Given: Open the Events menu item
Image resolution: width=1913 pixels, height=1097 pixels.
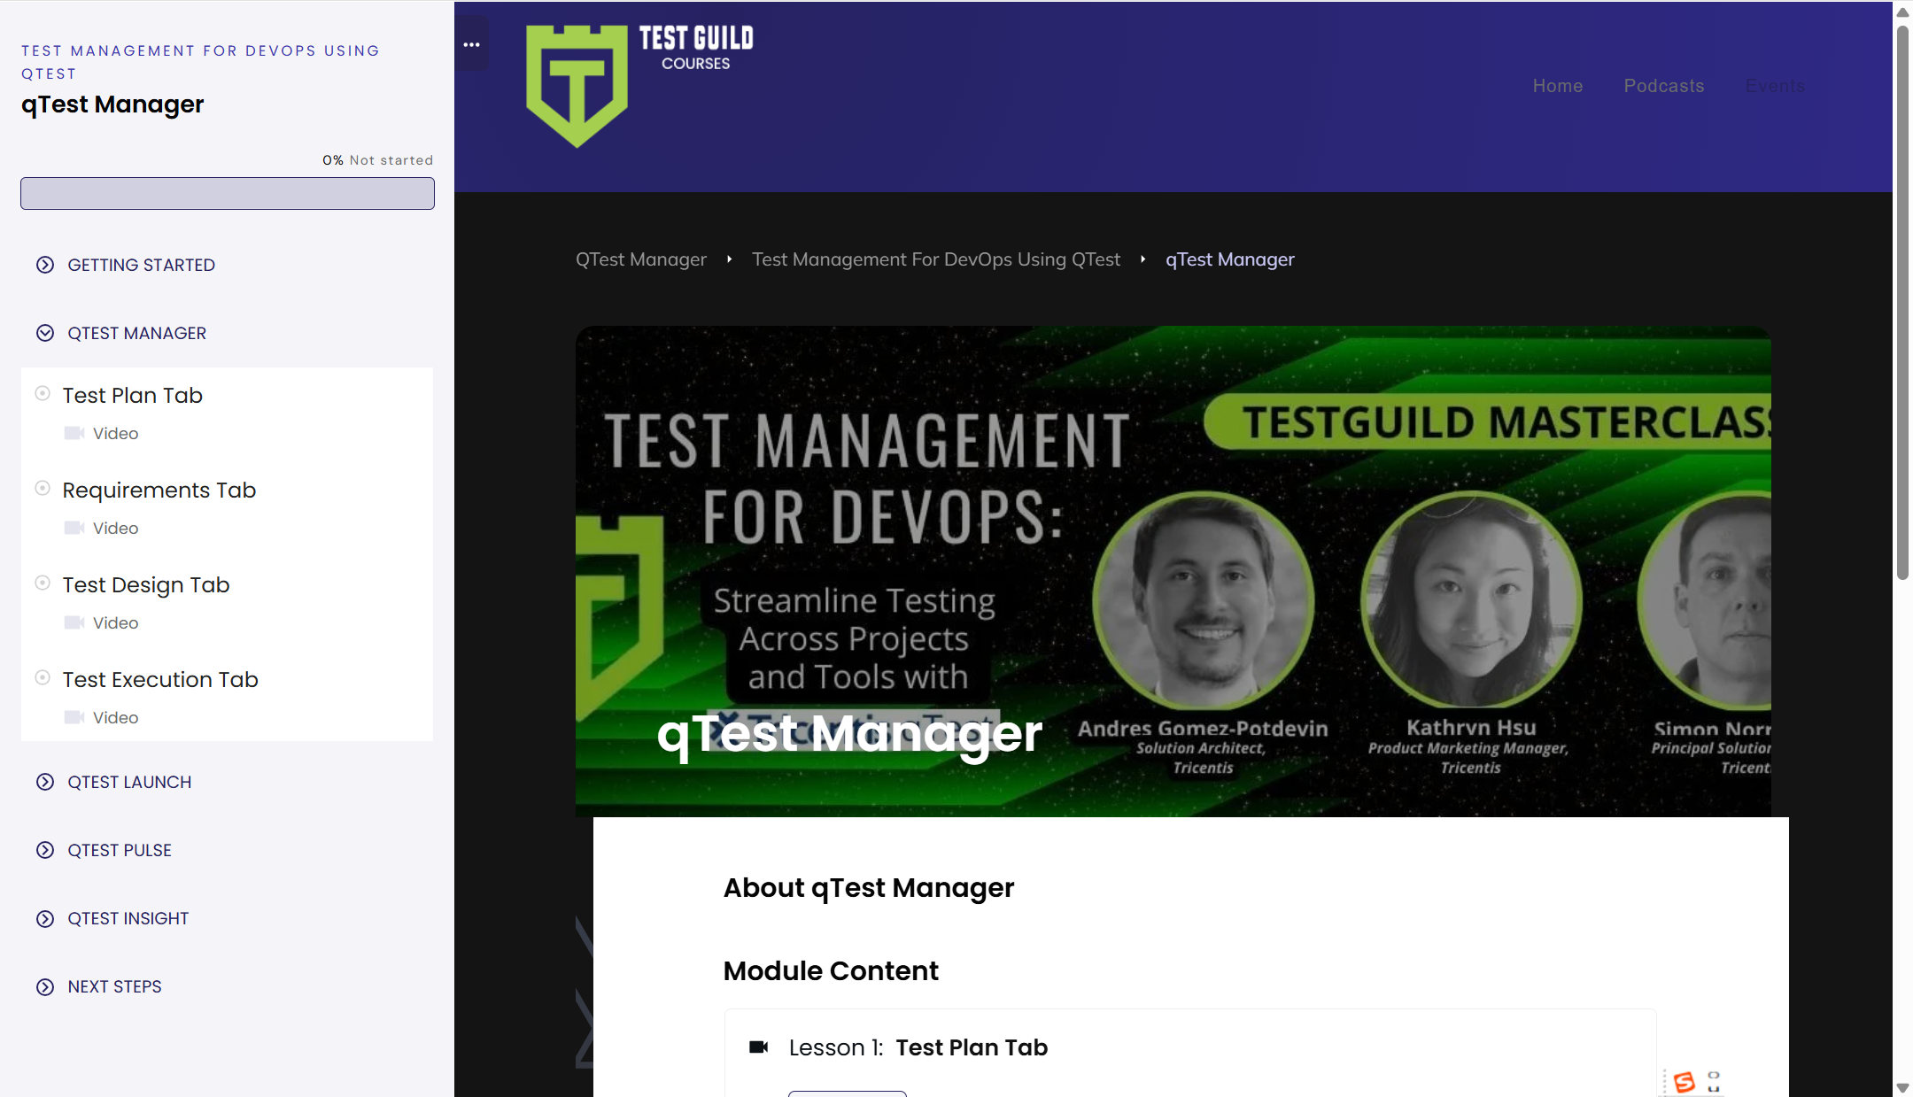Looking at the screenshot, I should (x=1775, y=86).
